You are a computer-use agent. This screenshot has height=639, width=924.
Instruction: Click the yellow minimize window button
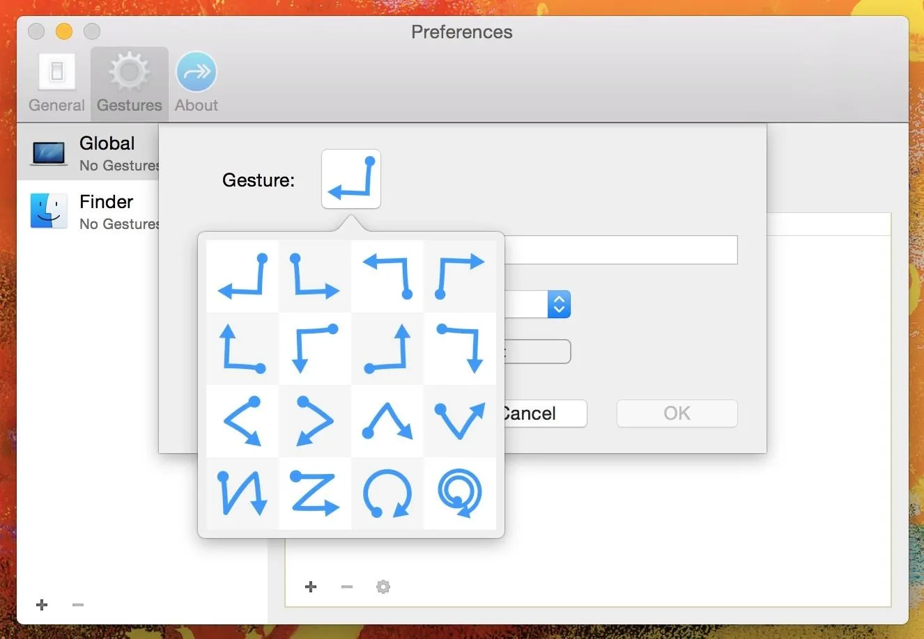coord(64,31)
